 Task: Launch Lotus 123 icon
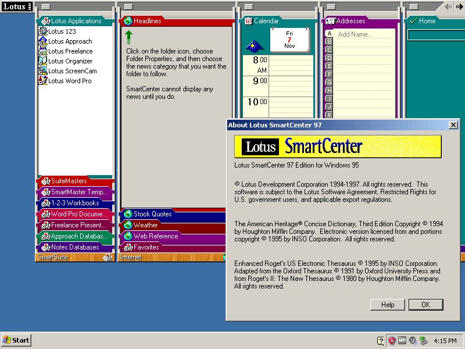[x=43, y=31]
